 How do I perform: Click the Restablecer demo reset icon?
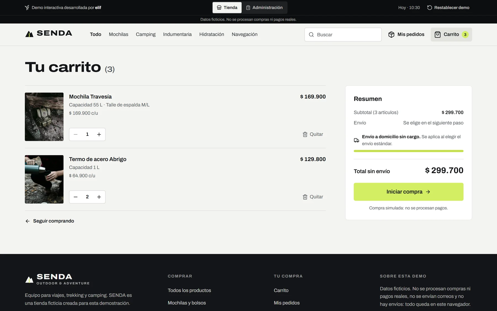click(430, 7)
